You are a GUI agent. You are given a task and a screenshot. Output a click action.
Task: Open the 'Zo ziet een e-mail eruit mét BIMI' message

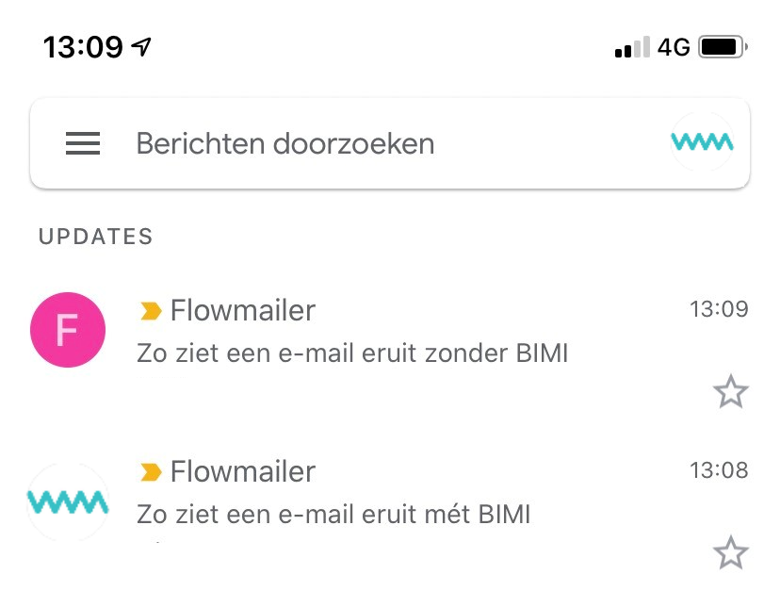[333, 515]
